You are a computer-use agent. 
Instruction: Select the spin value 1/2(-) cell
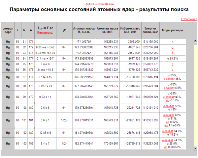[64, 120]
